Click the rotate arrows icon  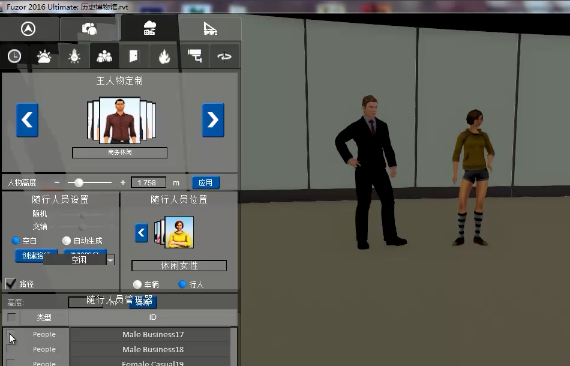pyautogui.click(x=224, y=56)
